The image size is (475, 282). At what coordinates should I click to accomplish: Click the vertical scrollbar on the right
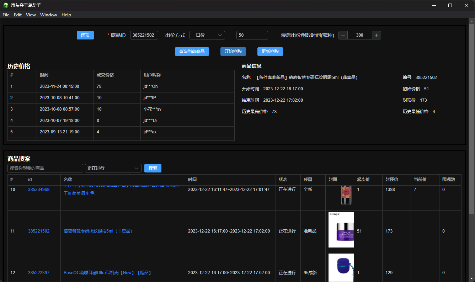click(x=472, y=119)
